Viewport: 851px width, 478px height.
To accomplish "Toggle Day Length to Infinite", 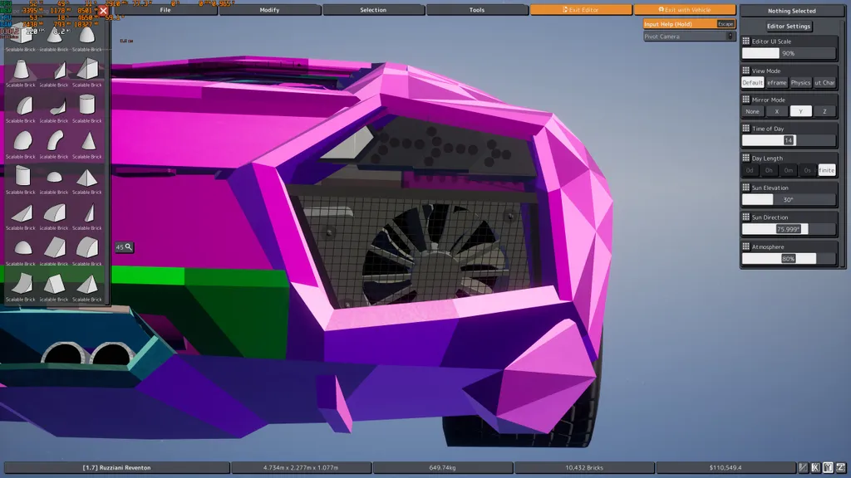I will (x=827, y=170).
